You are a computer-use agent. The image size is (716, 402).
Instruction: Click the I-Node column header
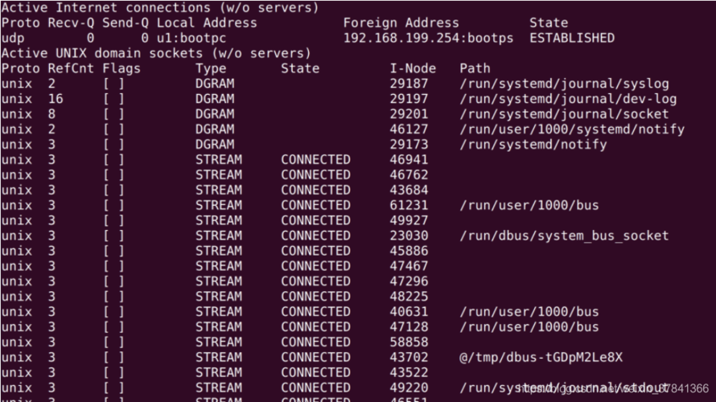(413, 68)
